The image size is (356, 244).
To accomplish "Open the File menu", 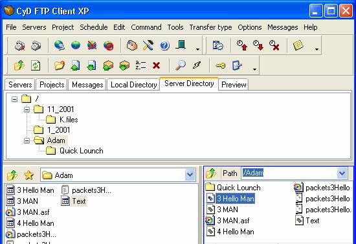I will point(11,27).
